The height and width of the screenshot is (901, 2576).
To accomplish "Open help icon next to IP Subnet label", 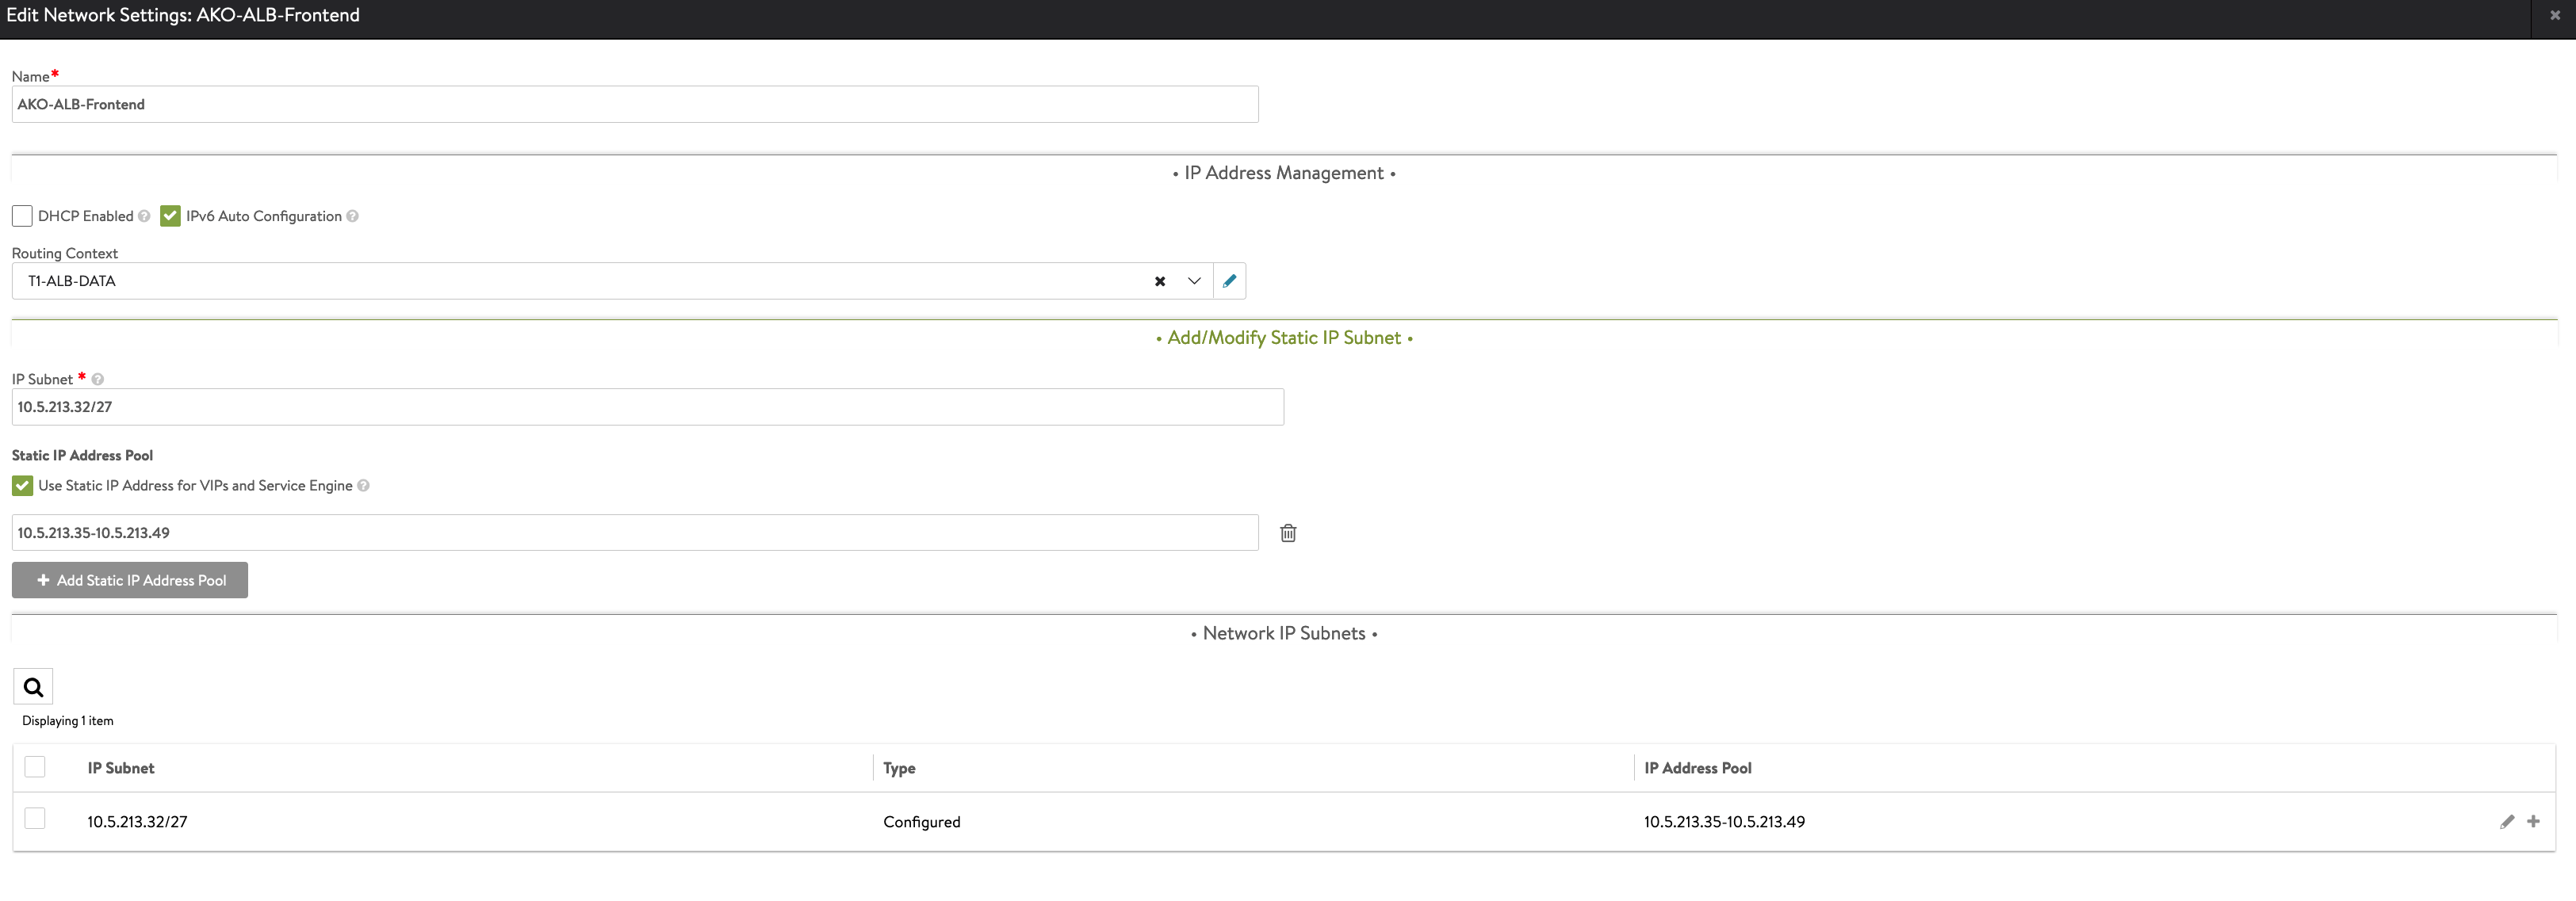I will pyautogui.click(x=98, y=379).
